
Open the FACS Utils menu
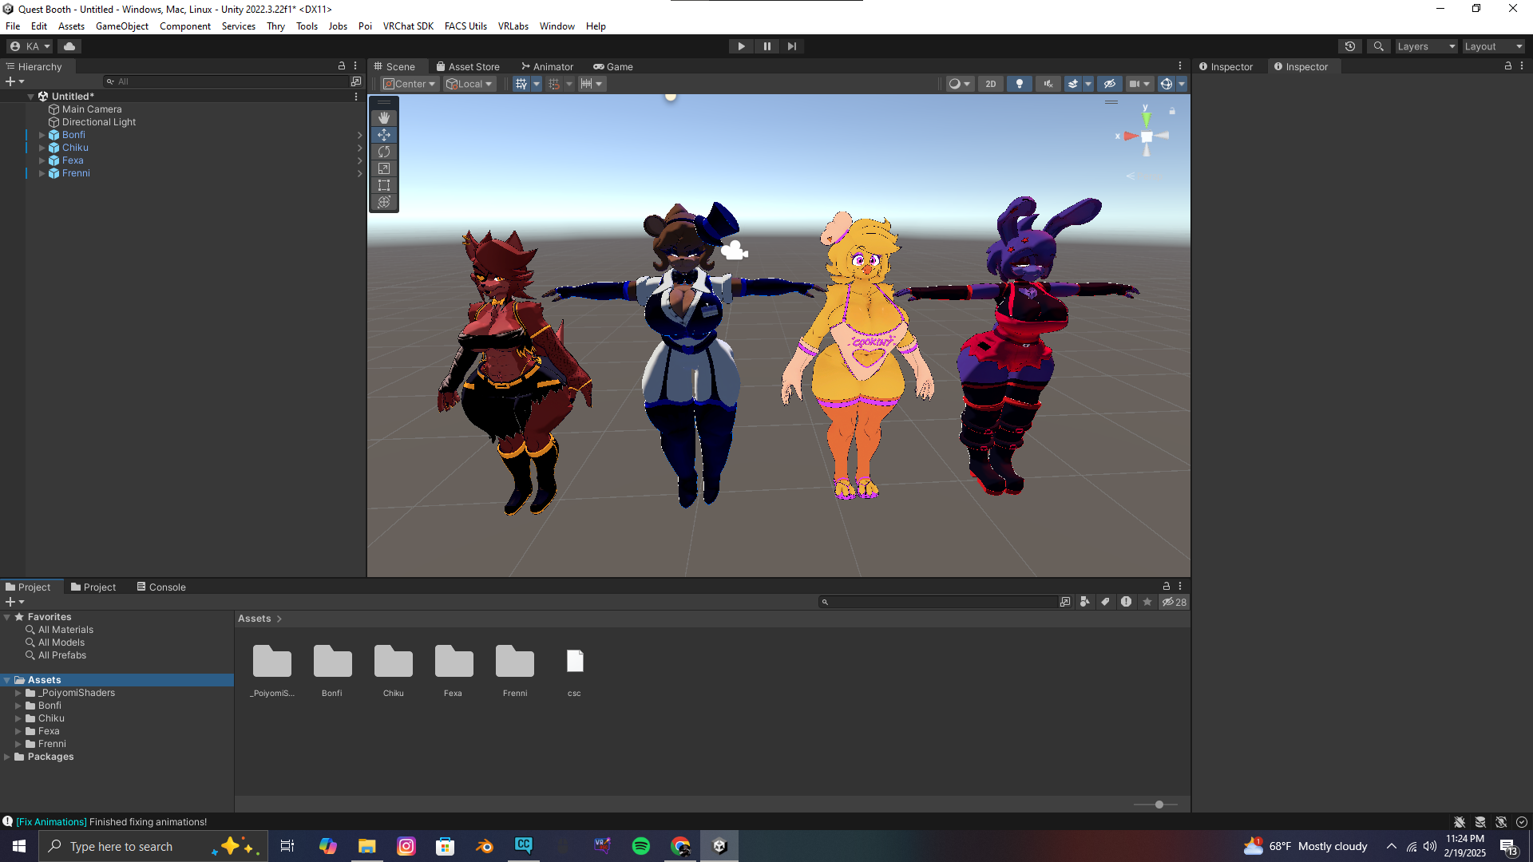[465, 26]
